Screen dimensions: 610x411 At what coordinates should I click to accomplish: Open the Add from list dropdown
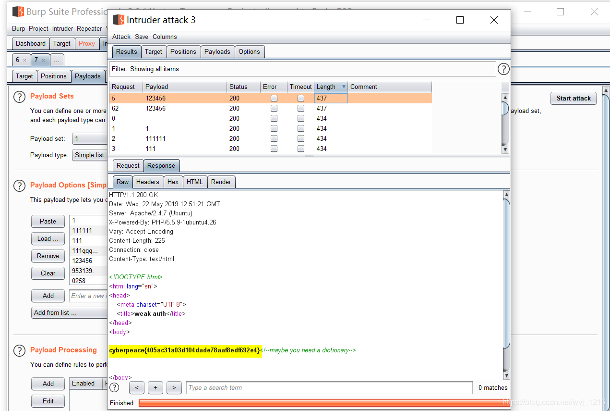pos(69,312)
